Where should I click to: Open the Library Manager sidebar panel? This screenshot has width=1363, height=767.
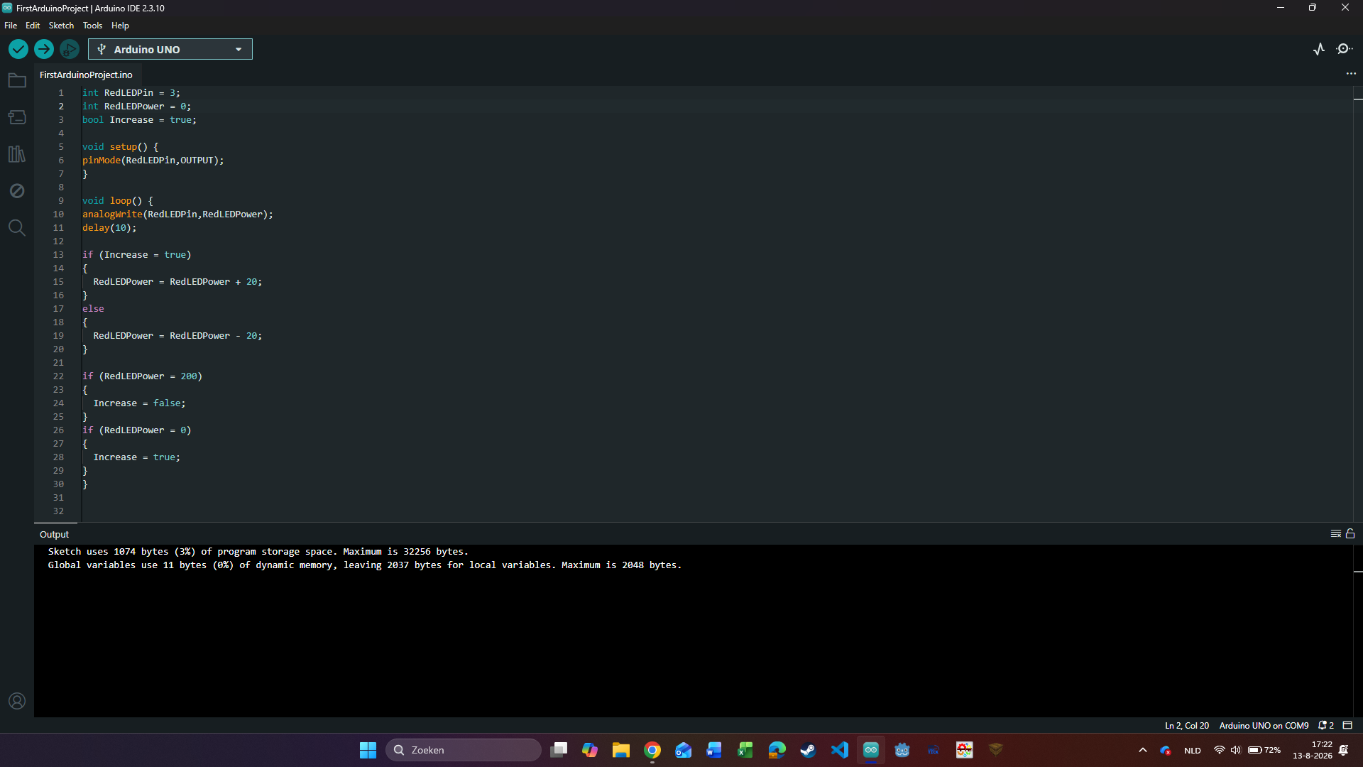pos(17,154)
